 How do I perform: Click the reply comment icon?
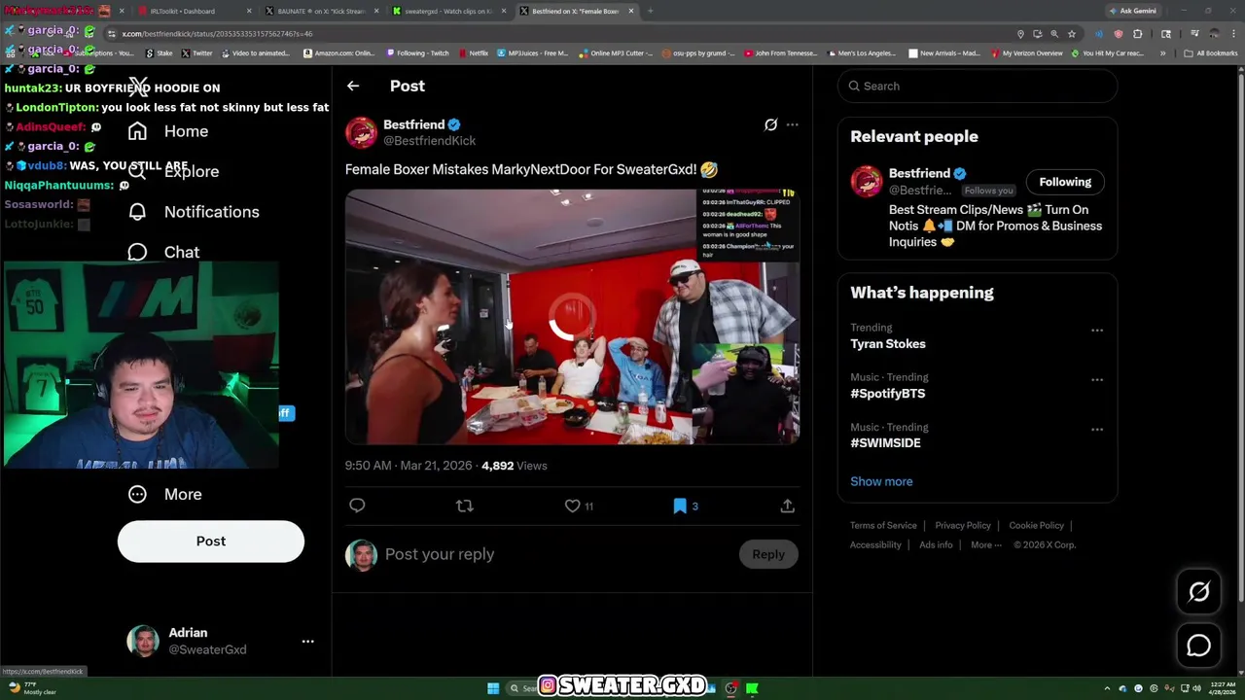click(x=357, y=506)
